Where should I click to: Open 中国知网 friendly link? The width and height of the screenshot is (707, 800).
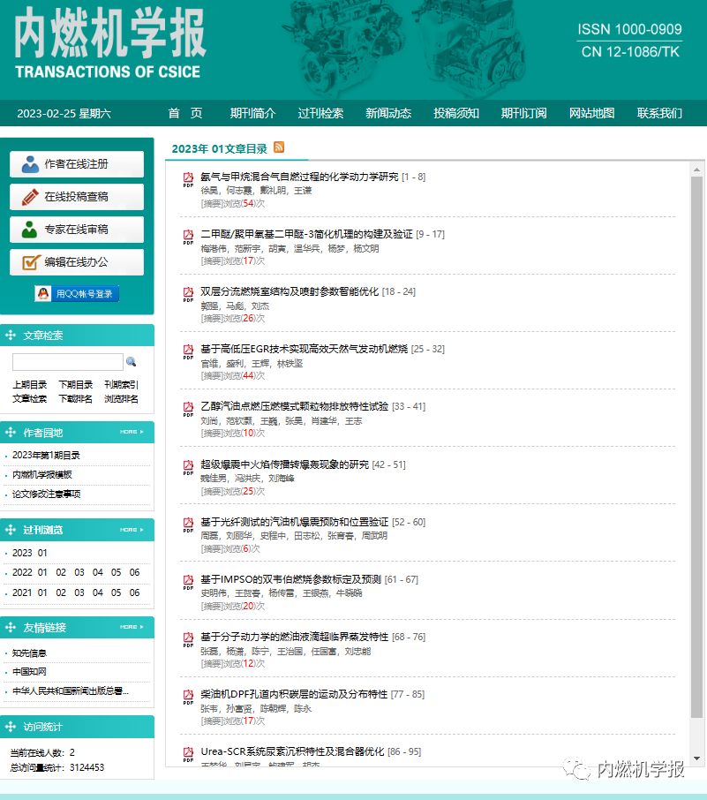click(x=29, y=672)
